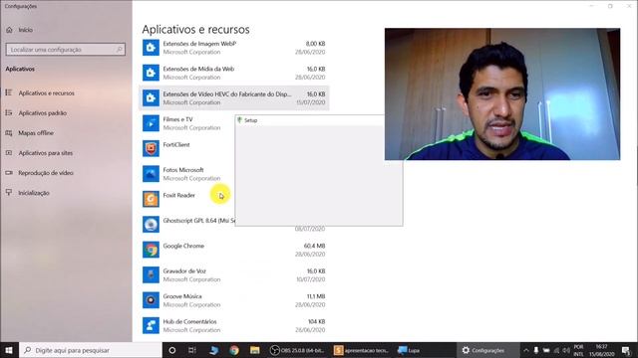
Task: Open Task View on taskbar
Action: pos(192,350)
